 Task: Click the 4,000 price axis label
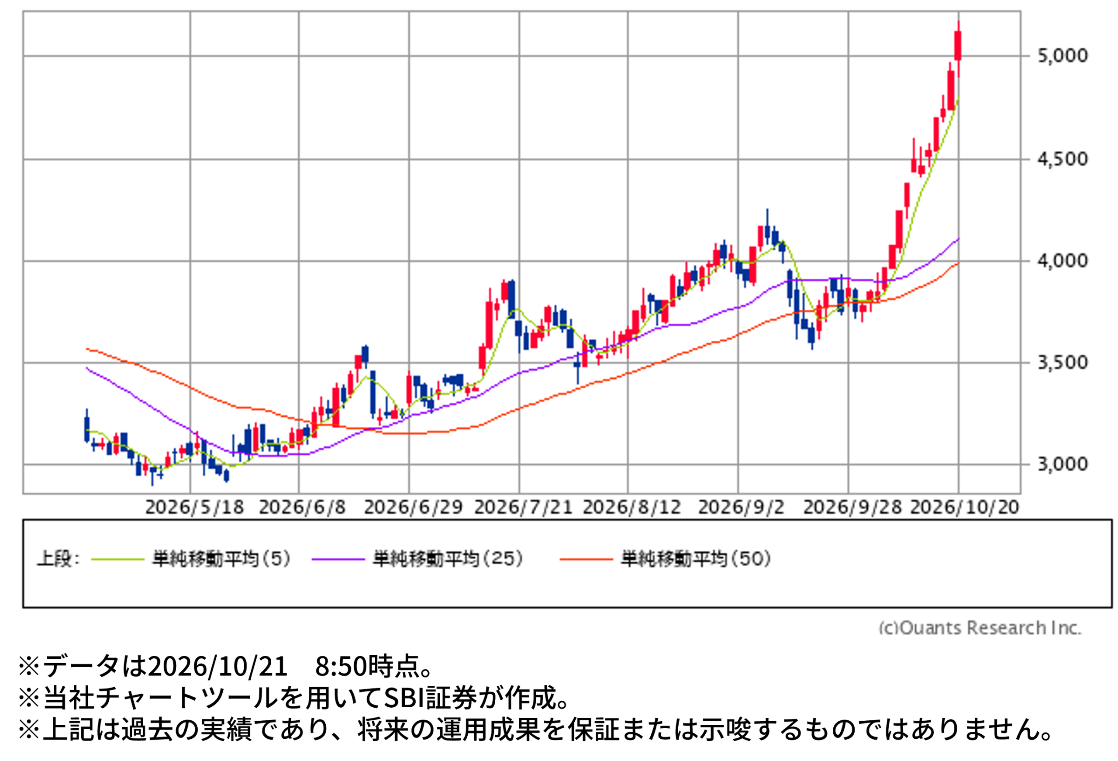(1062, 261)
